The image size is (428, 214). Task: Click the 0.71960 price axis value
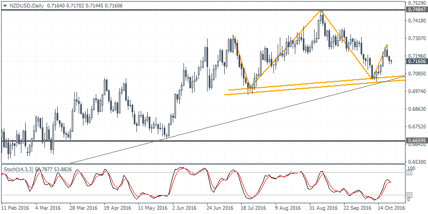417,56
